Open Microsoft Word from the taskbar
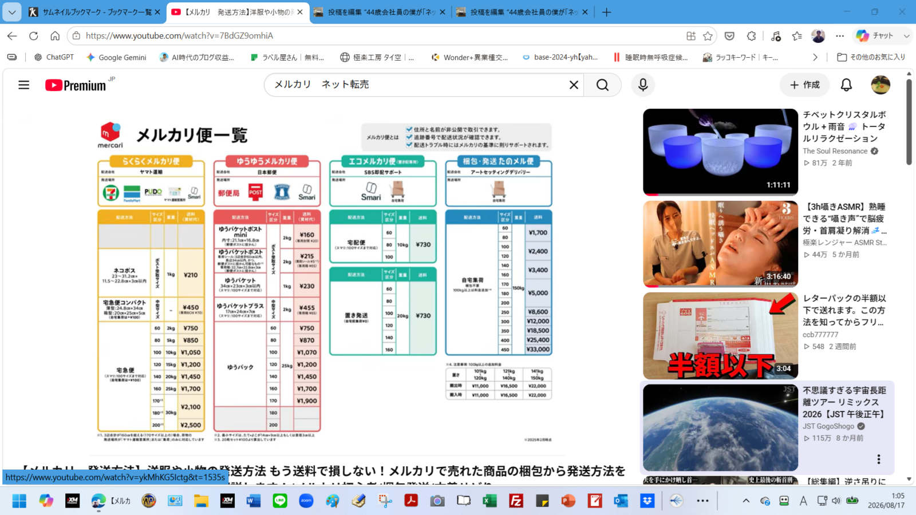916x515 pixels. tap(254, 501)
